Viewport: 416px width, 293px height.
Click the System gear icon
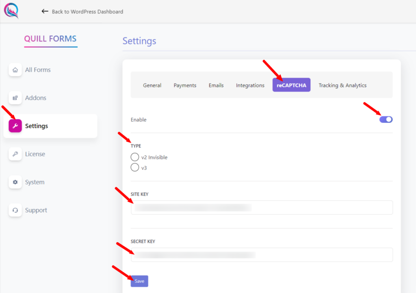click(x=15, y=182)
